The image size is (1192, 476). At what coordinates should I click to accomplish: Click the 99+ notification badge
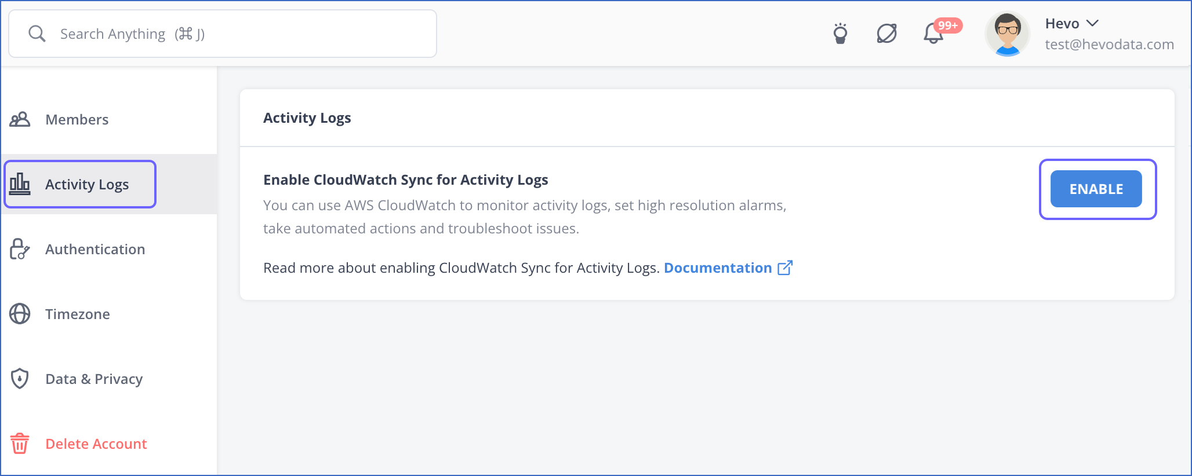pyautogui.click(x=948, y=25)
